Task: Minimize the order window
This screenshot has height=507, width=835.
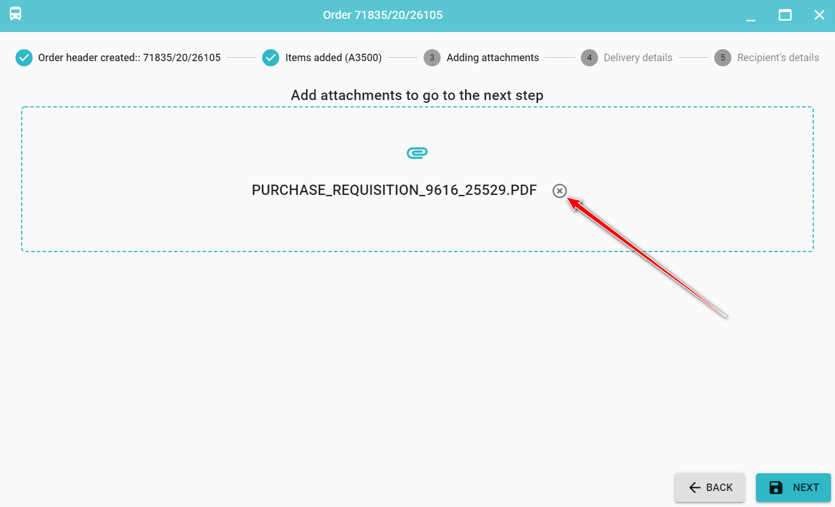Action: (751, 16)
